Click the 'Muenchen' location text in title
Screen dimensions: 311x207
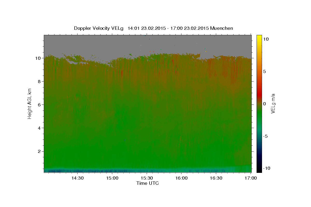[222, 28]
